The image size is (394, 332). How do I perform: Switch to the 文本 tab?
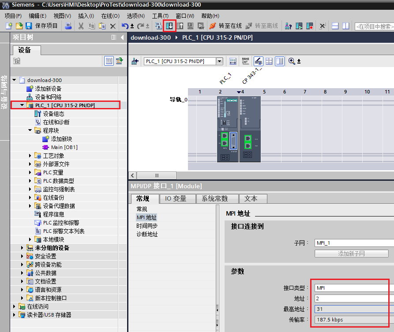pos(253,199)
